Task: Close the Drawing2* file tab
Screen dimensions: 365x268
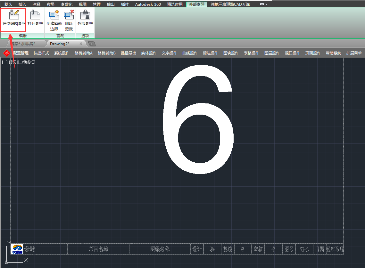Action: pos(81,44)
